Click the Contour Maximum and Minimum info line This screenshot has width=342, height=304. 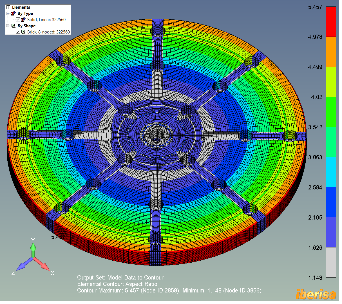pos(169,290)
